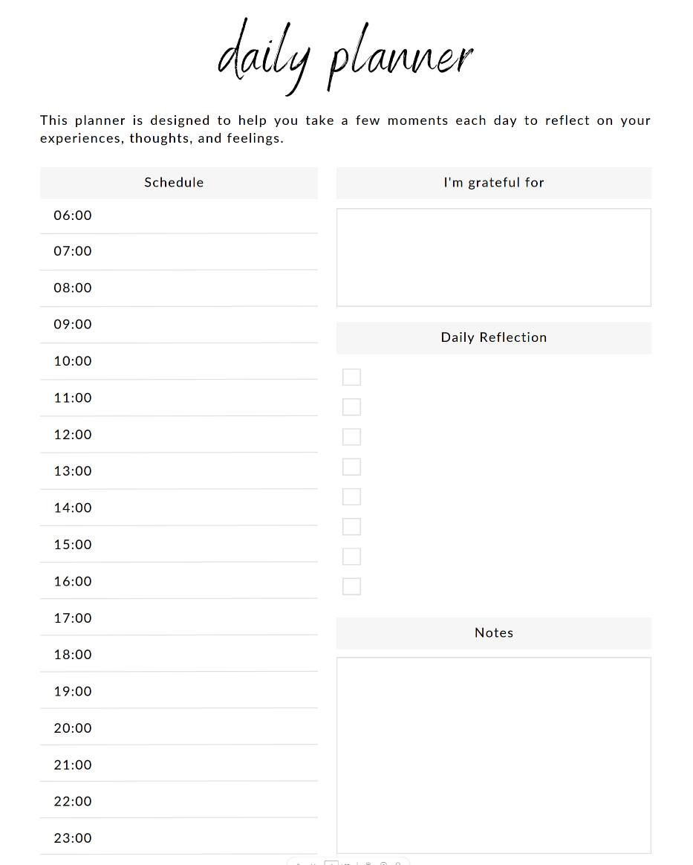Image resolution: width=693 pixels, height=865 pixels.
Task: Tick the third Daily Reflection checkbox
Action: [351, 437]
